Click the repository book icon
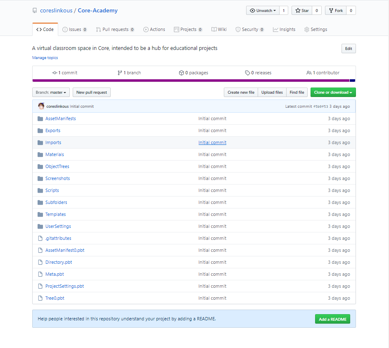 (35, 10)
